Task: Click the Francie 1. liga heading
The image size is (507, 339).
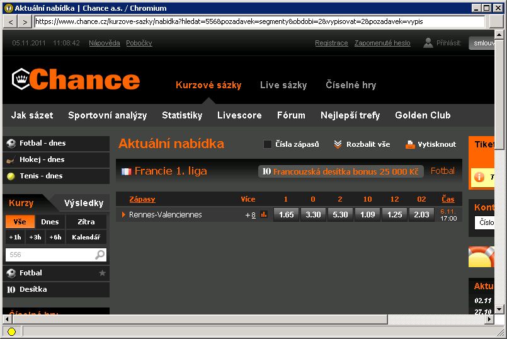Action: (171, 171)
